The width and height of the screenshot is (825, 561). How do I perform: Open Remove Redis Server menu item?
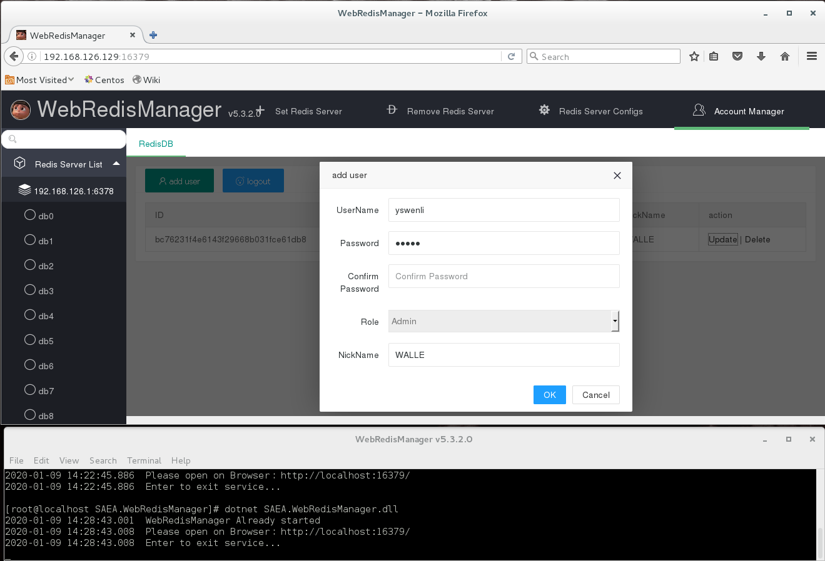click(450, 111)
